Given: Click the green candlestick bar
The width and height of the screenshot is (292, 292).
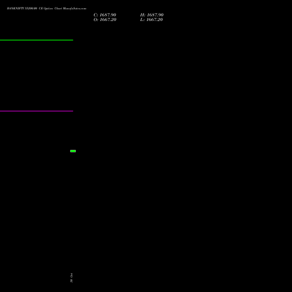Looking at the screenshot, I should coord(73,151).
